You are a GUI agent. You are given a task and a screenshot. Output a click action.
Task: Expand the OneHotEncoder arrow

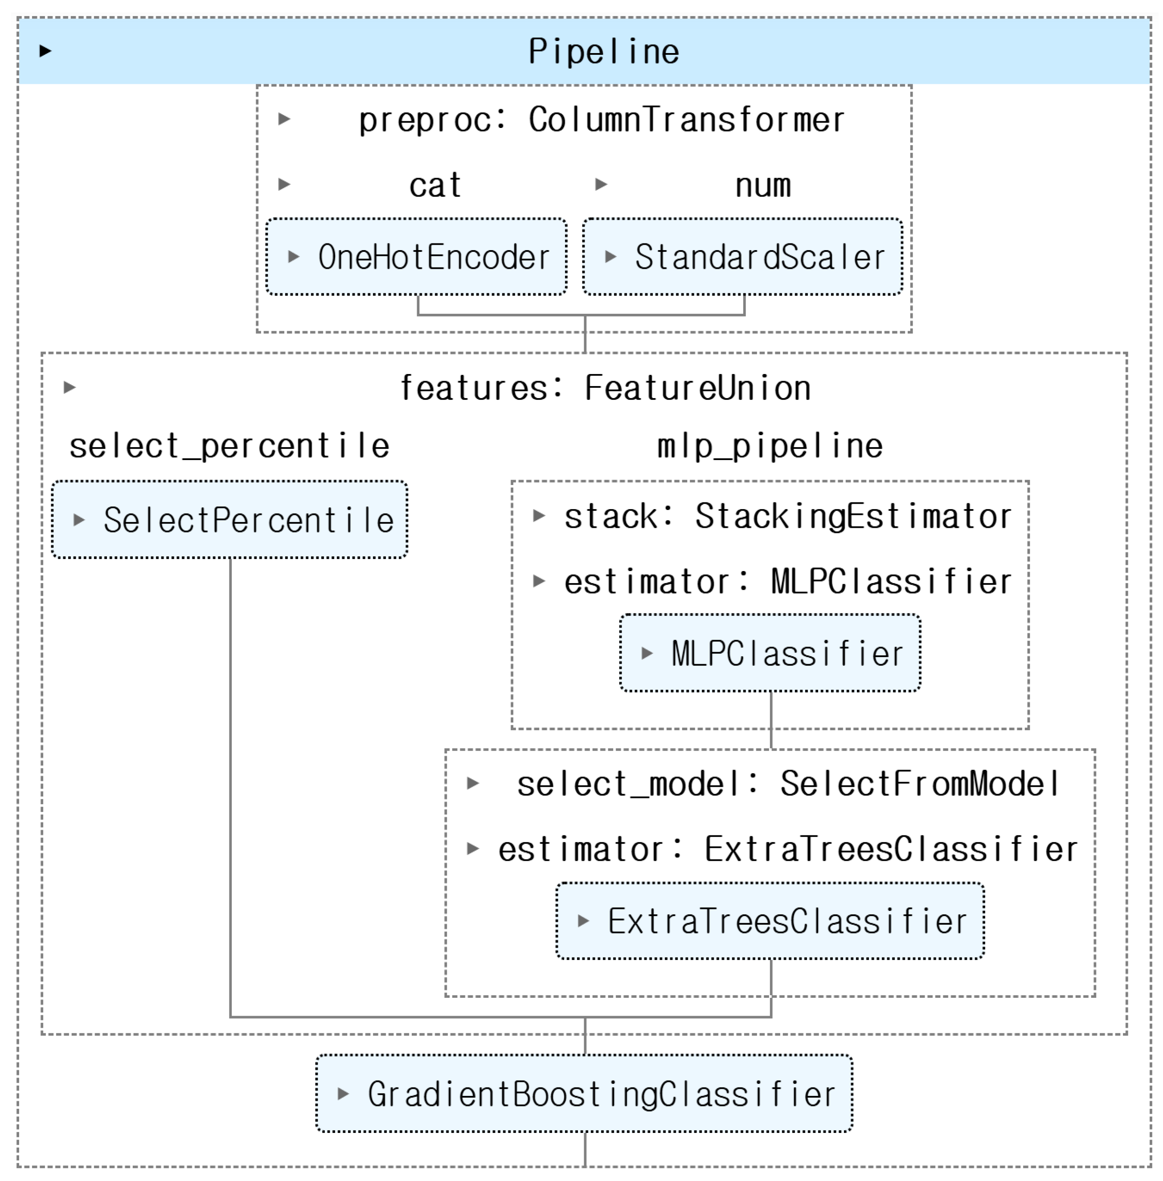293,257
